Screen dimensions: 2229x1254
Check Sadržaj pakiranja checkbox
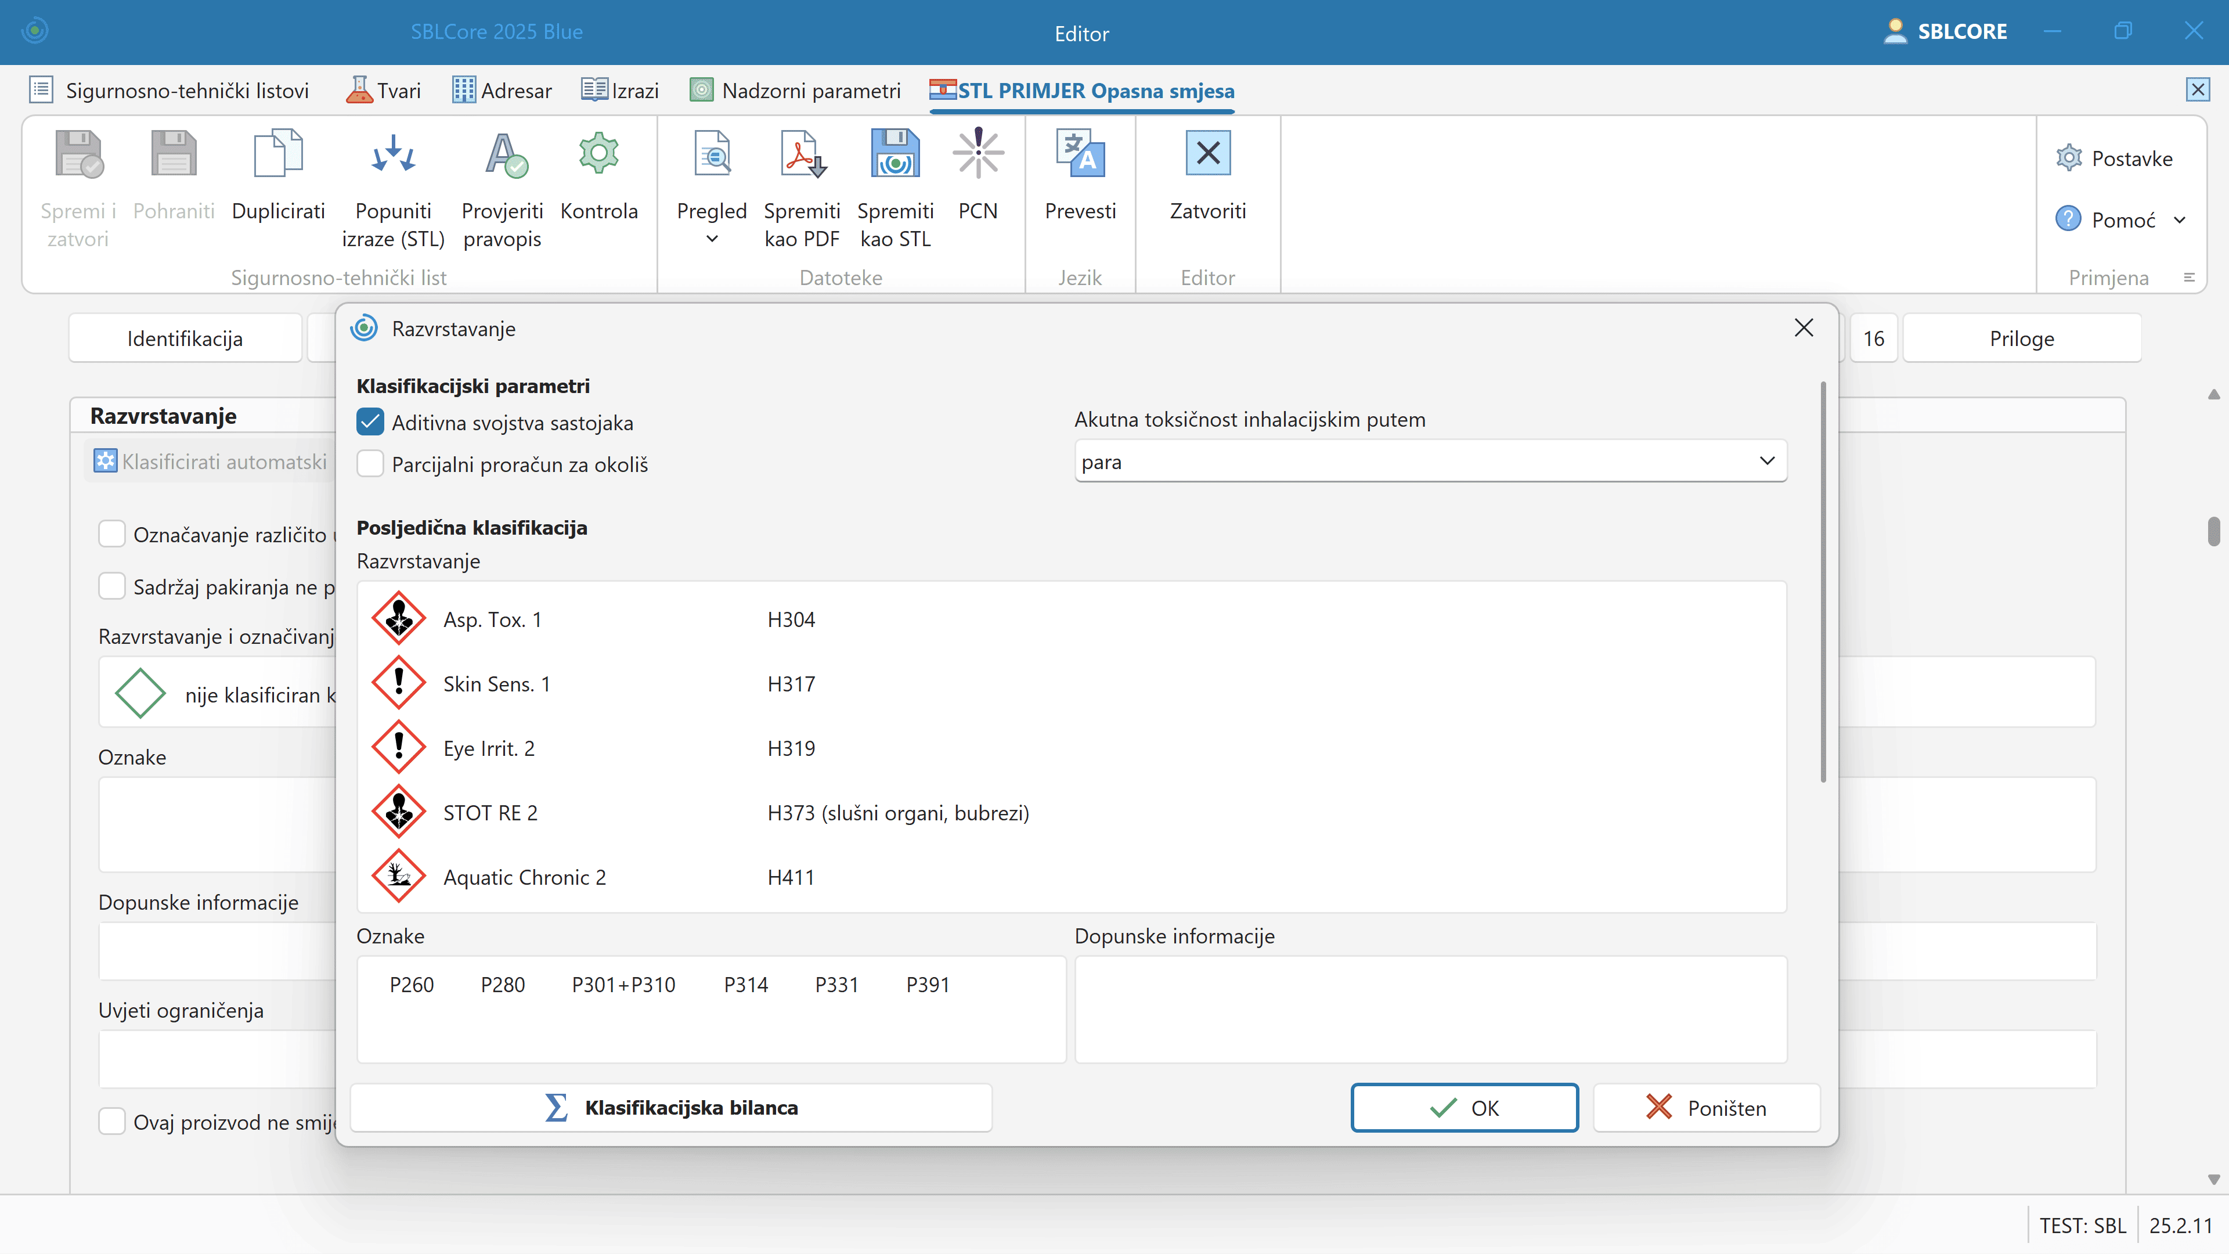pos(111,586)
